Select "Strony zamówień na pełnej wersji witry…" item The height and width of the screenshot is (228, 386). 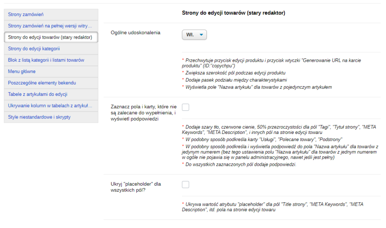tap(50, 26)
